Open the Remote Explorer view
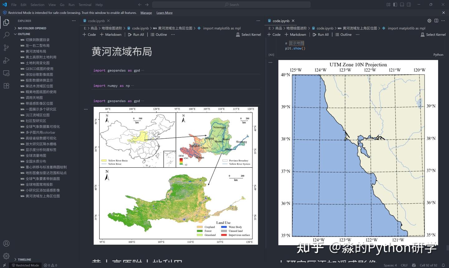Image resolution: width=449 pixels, height=268 pixels. tap(6, 73)
